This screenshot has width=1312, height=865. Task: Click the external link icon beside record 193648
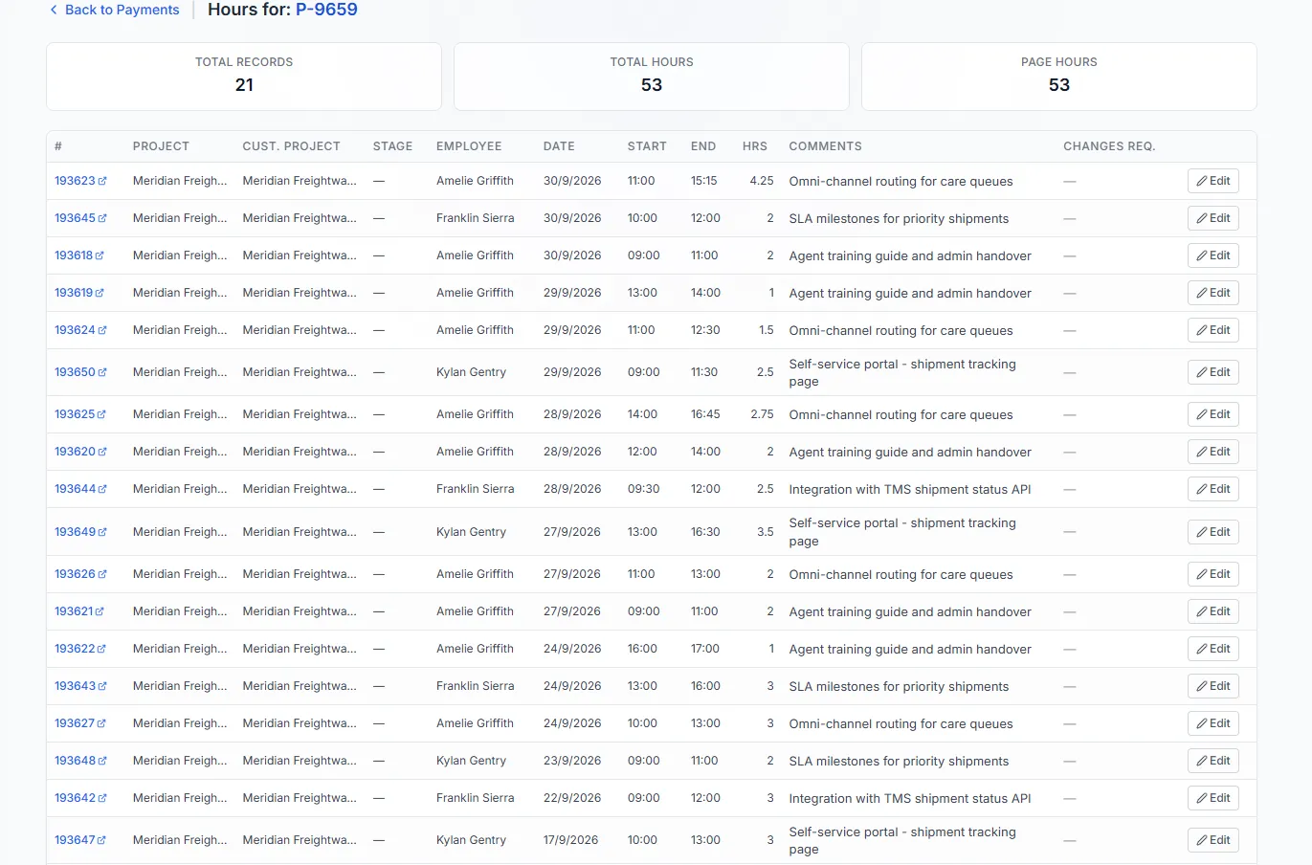coord(102,761)
